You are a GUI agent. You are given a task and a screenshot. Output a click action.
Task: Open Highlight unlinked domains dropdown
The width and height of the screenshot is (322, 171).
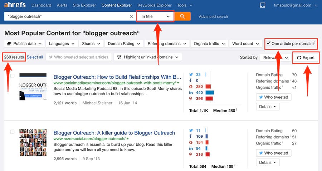click(x=148, y=57)
